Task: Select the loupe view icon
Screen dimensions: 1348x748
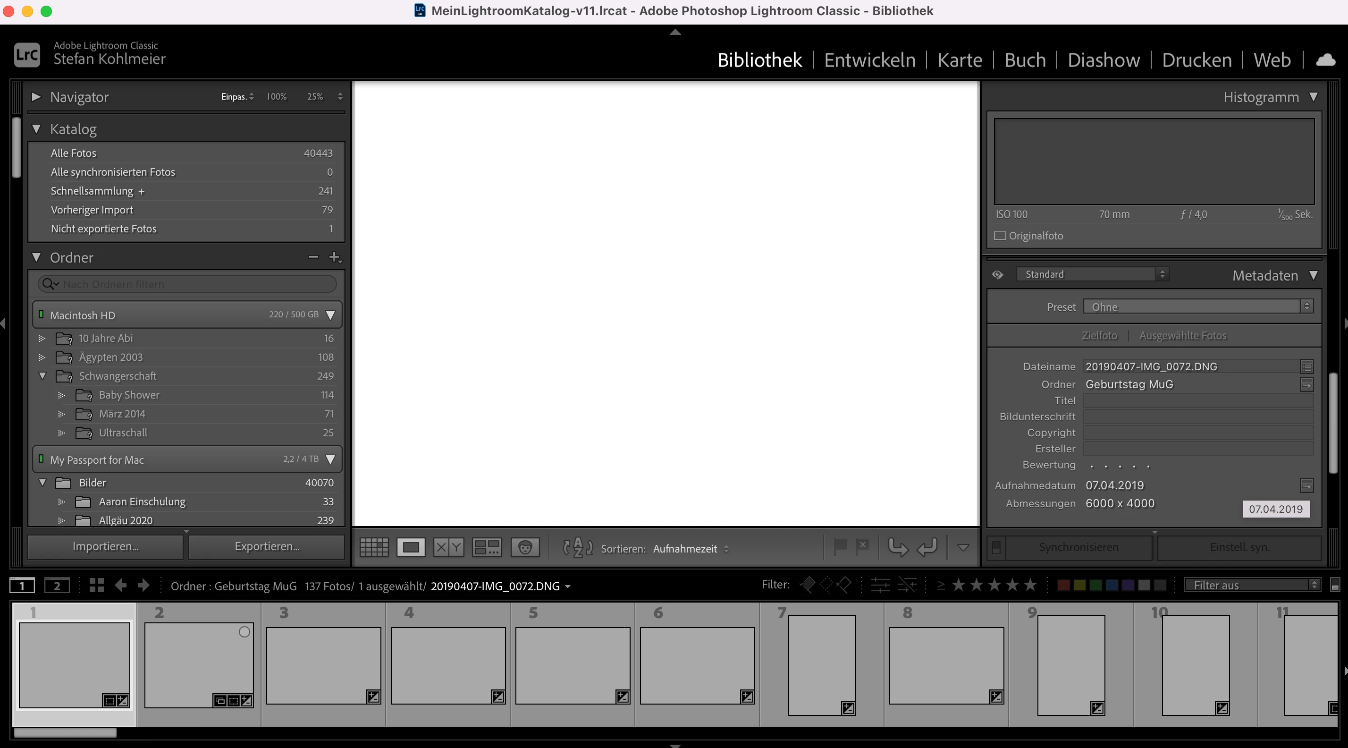Action: pos(411,547)
